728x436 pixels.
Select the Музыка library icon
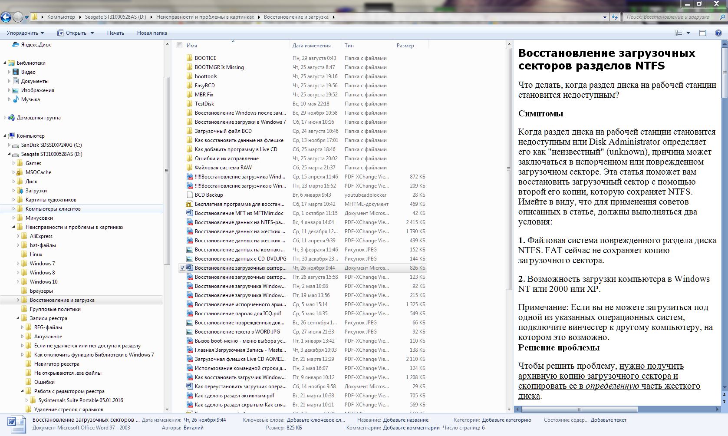(16, 99)
